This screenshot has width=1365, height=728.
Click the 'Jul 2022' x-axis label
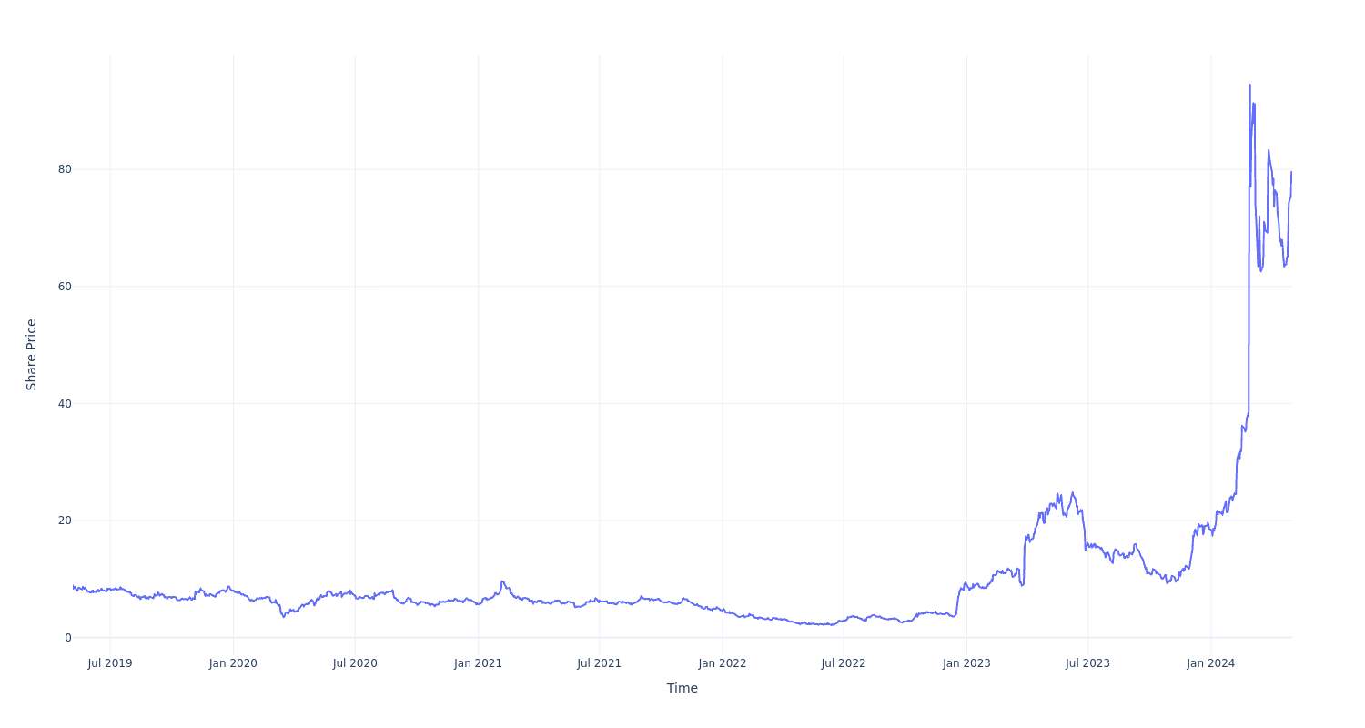tap(844, 663)
